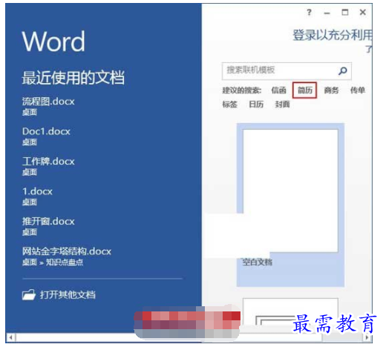Select suggested search 标签

point(229,105)
